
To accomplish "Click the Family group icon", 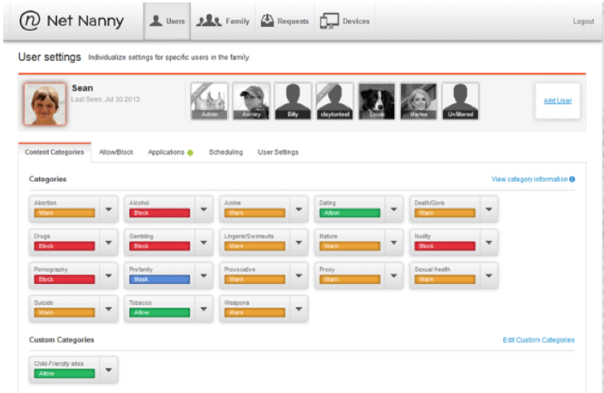I will pyautogui.click(x=209, y=20).
